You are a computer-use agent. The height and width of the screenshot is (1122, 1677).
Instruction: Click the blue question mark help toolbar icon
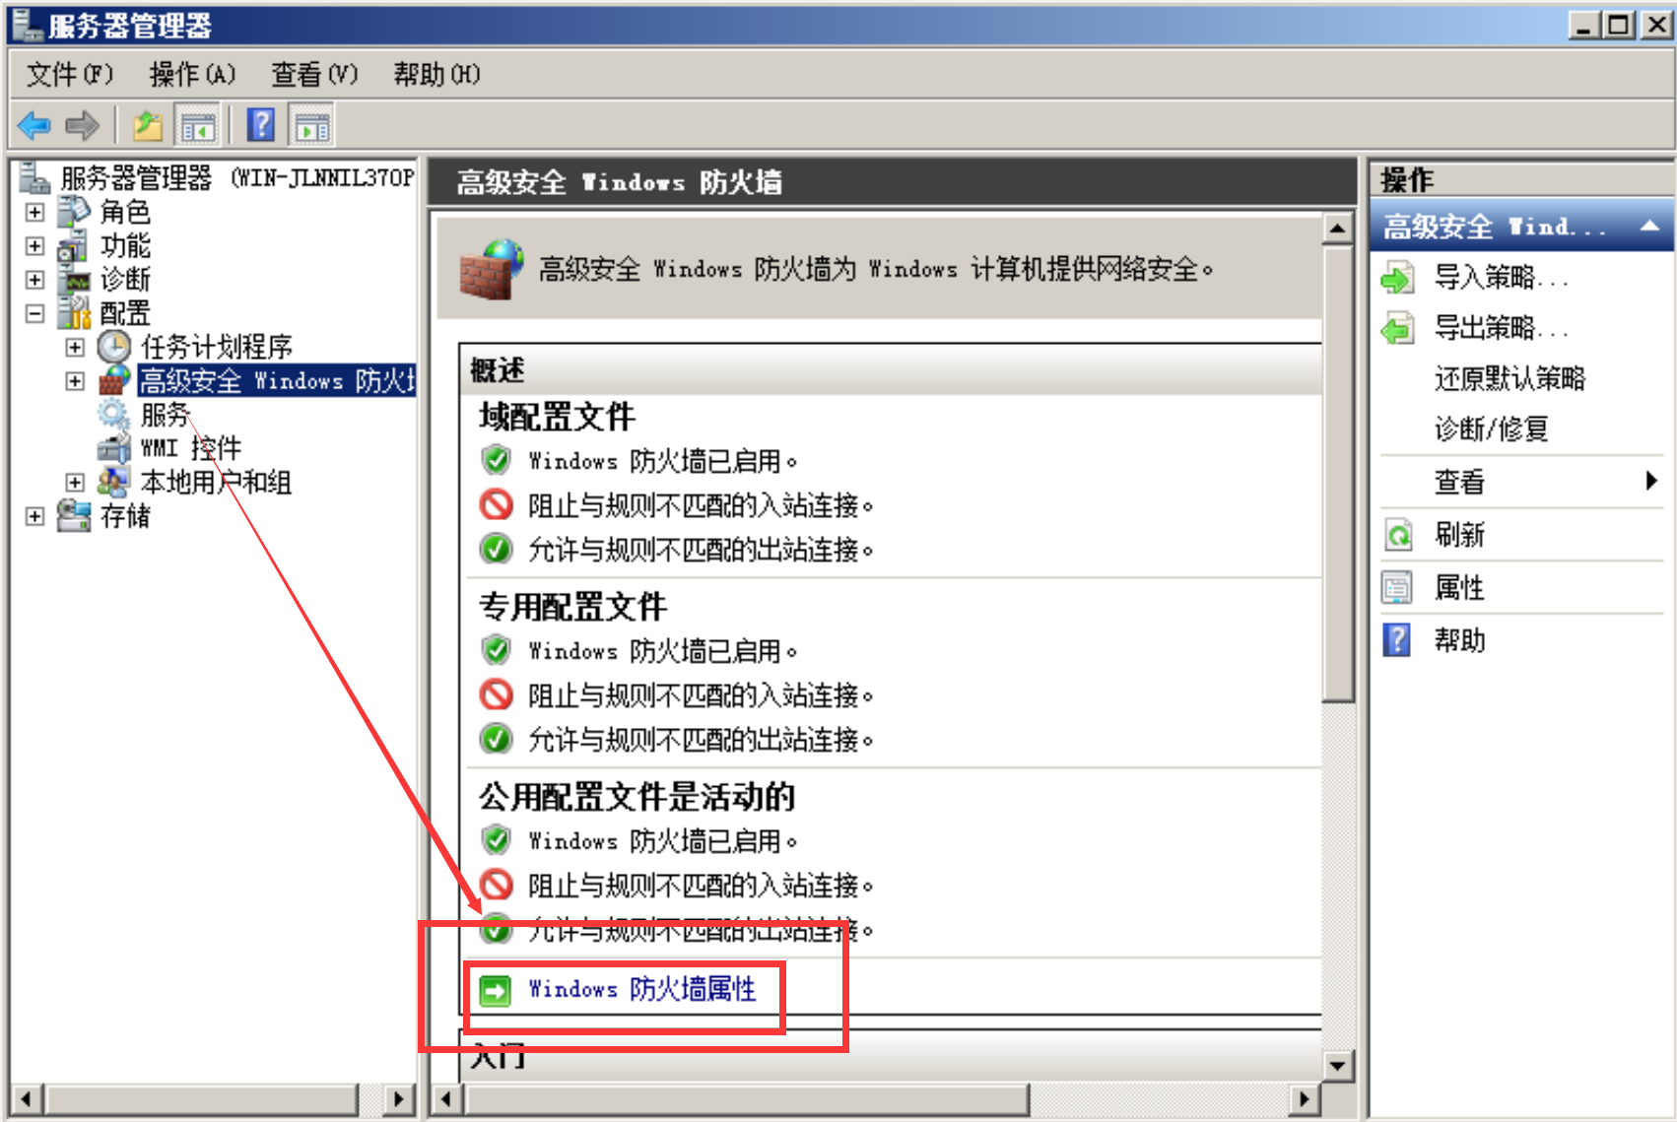[260, 125]
